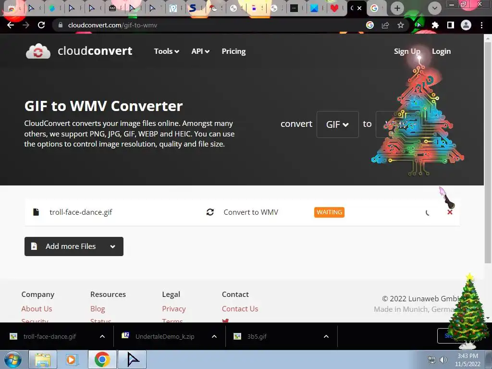Screen dimensions: 492x369
Task: Toggle Chrome side panel icon
Action: [451, 25]
